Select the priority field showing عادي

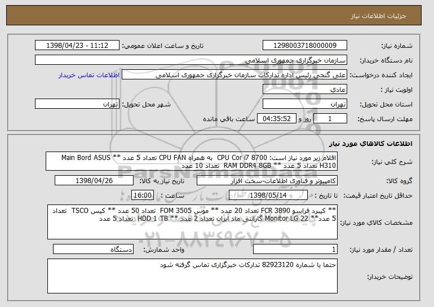(305, 90)
